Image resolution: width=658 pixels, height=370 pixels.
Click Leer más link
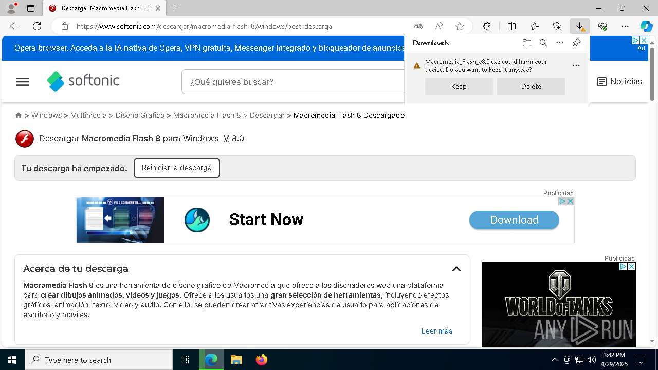[437, 331]
